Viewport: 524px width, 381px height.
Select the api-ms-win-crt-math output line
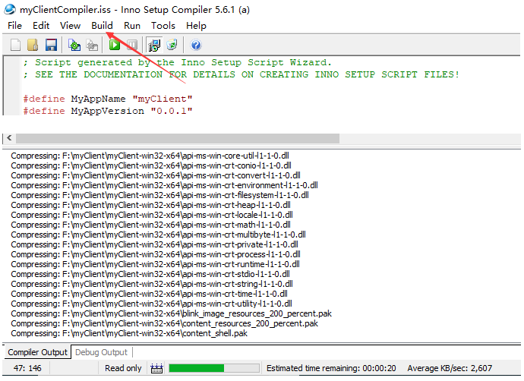tap(150, 225)
